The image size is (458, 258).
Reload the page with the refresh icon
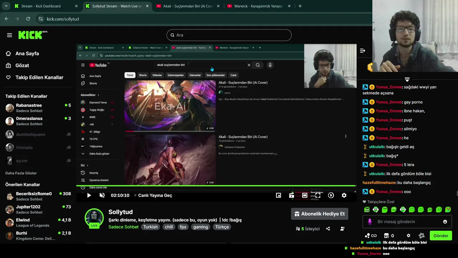coord(28,19)
